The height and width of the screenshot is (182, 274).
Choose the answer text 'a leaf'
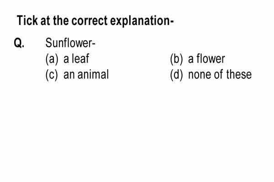pyautogui.click(x=76, y=59)
